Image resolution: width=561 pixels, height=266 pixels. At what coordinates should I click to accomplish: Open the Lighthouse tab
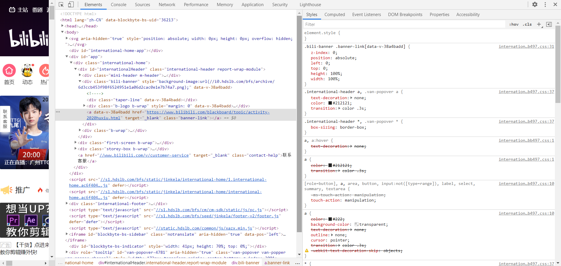(310, 5)
